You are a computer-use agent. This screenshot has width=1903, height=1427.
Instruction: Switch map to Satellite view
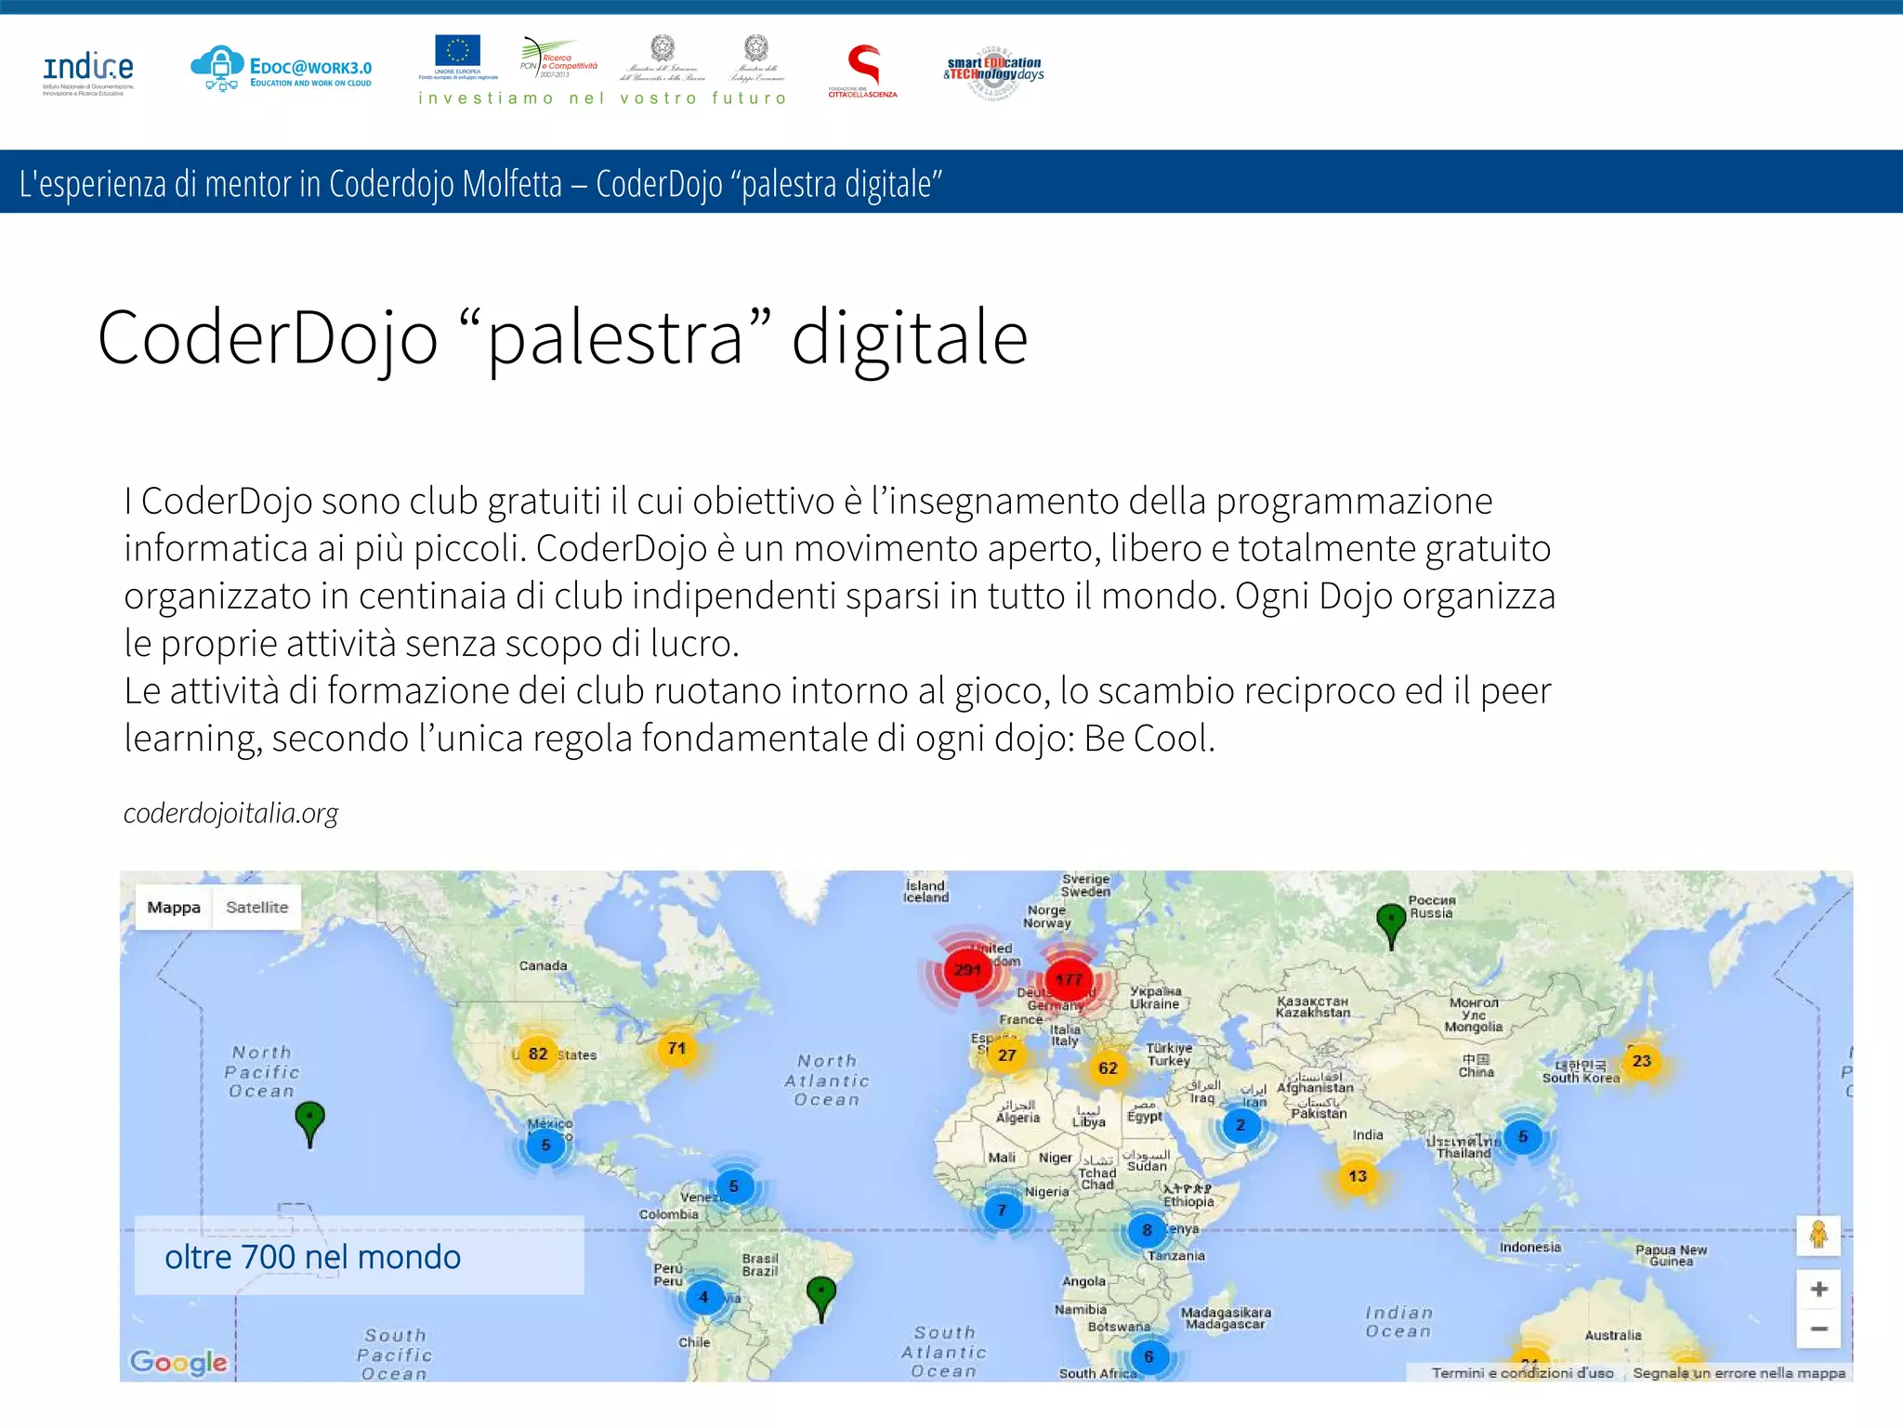tap(256, 908)
